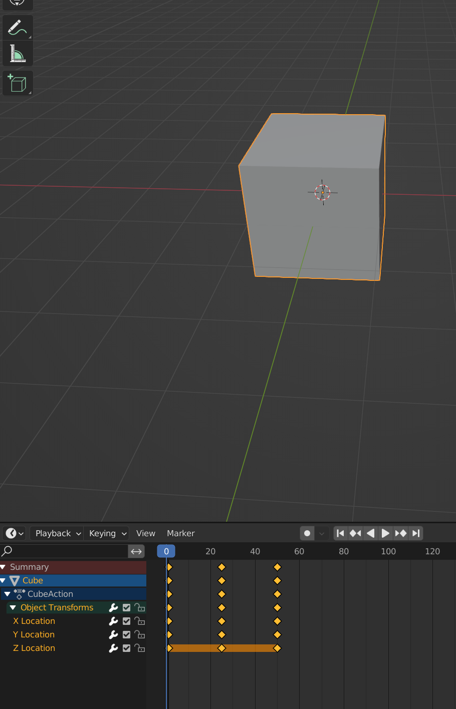This screenshot has height=709, width=456.
Task: Jump to the end frame
Action: (x=416, y=533)
